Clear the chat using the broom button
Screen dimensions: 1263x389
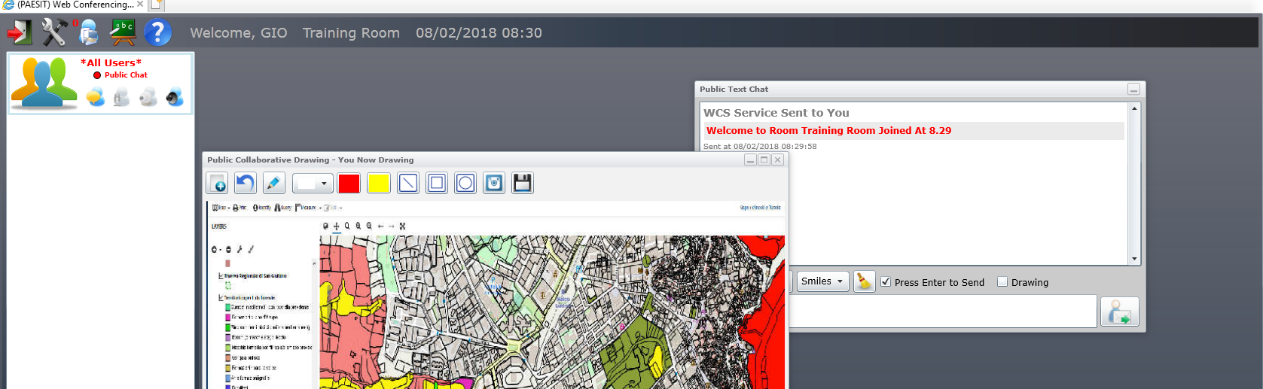864,281
